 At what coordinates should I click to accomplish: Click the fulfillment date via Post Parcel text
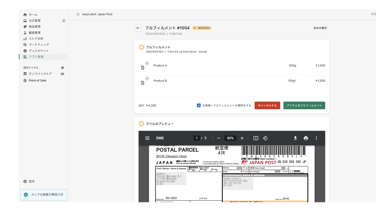[x=176, y=52]
